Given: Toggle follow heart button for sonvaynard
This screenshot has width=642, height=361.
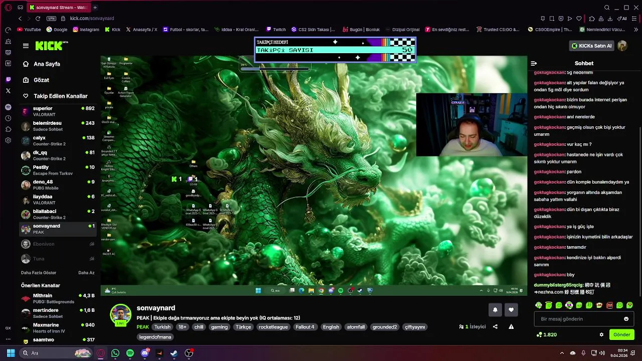Looking at the screenshot, I should pos(511,310).
